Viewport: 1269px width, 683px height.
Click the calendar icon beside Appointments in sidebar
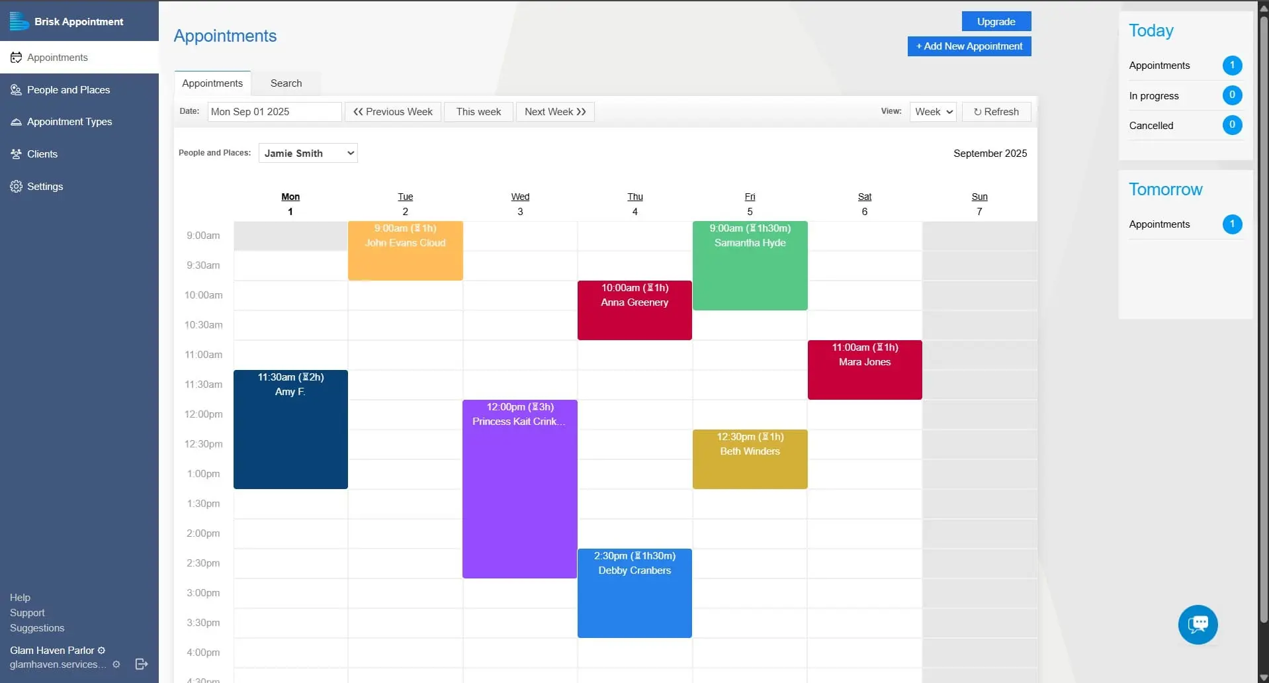[16, 58]
